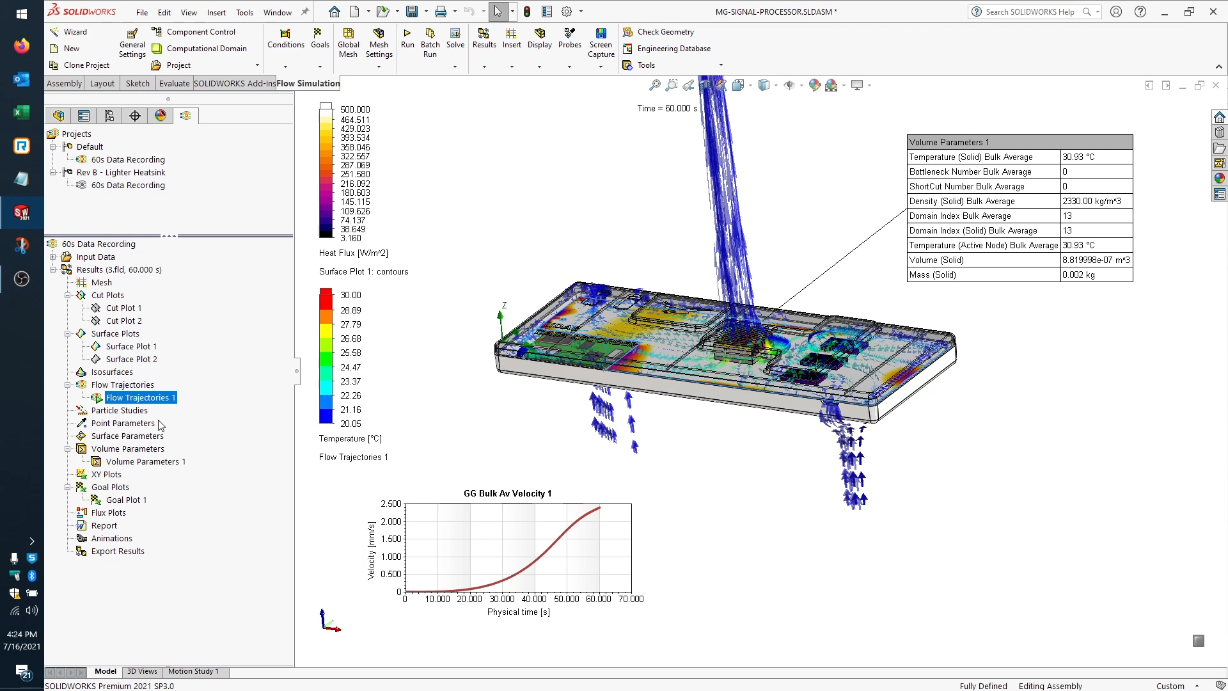Click the Screen Capture tool

[601, 44]
